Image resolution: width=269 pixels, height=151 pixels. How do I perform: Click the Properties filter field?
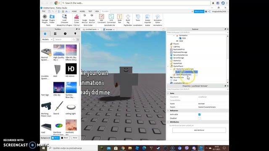197,89
